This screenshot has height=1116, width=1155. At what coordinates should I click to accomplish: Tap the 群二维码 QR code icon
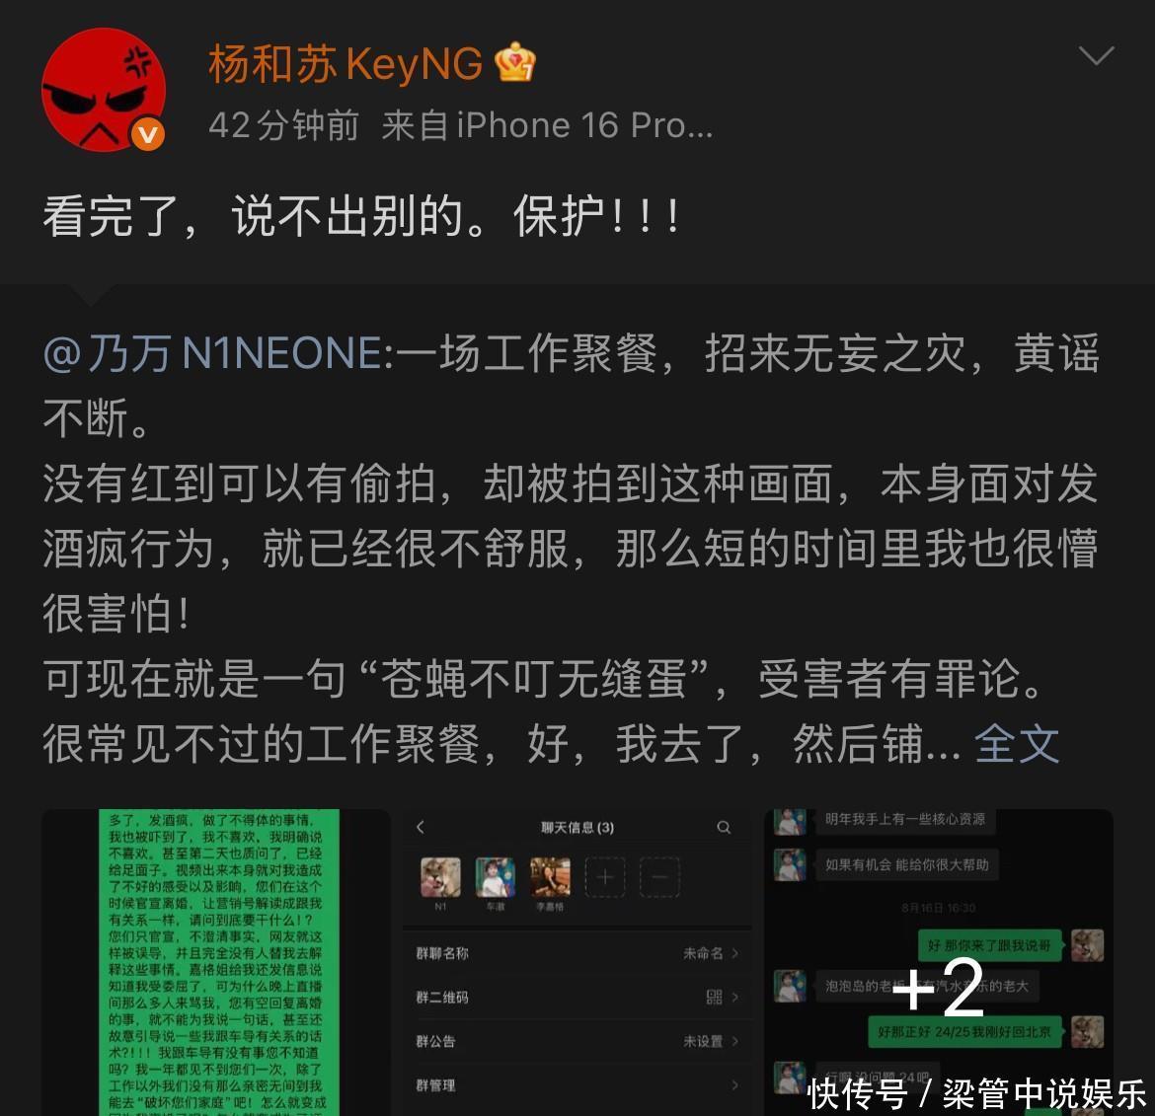pyautogui.click(x=714, y=997)
